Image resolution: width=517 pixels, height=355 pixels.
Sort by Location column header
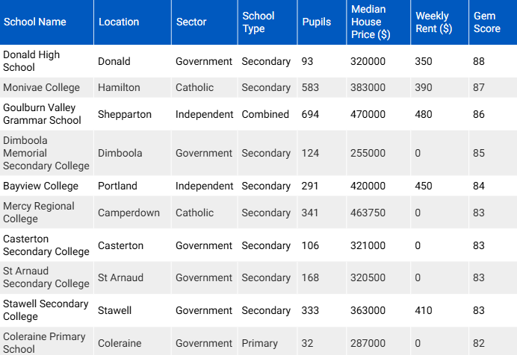119,22
